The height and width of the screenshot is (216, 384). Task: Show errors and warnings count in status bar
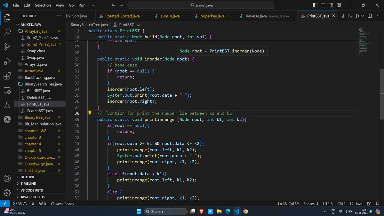(x=23, y=204)
